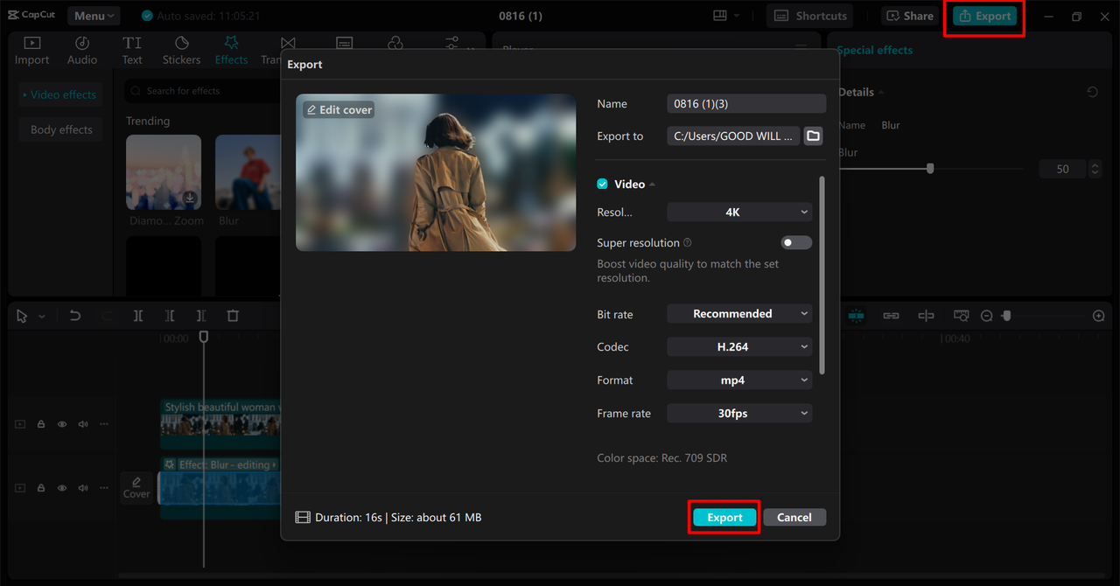The height and width of the screenshot is (586, 1120).
Task: Click Super resolution help info icon
Action: point(688,243)
